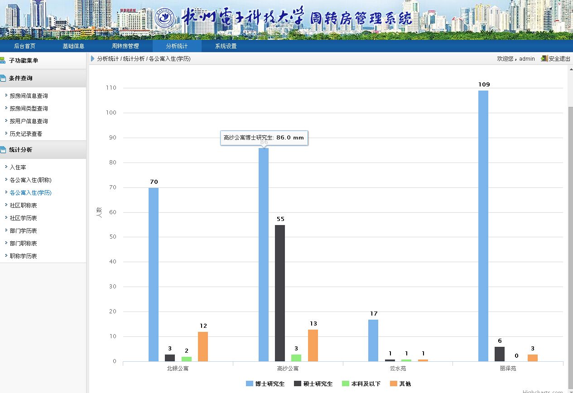Open the 周转房管理 navigation tab
The width and height of the screenshot is (573, 393).
tap(125, 46)
